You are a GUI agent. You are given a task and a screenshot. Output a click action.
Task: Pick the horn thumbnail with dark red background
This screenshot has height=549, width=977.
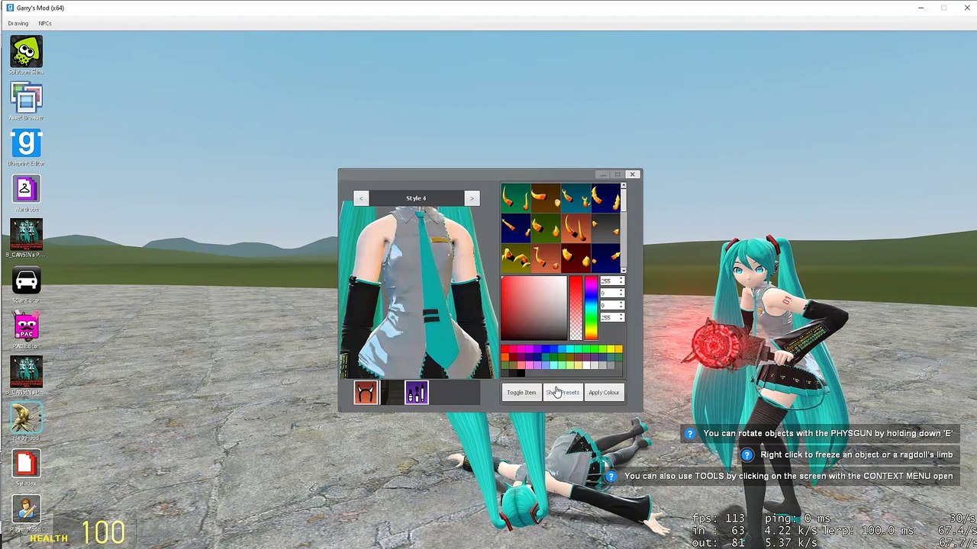(x=575, y=258)
